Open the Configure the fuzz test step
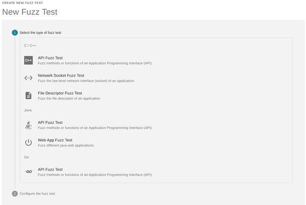Image resolution: width=306 pixels, height=205 pixels. [x=37, y=194]
